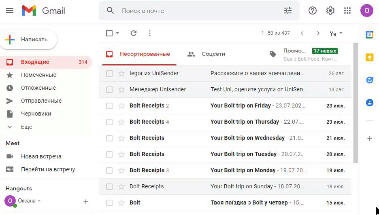Viewport: 379px width, 215px height.
Task: Star the Iegor из UniSender email
Action: [121, 74]
